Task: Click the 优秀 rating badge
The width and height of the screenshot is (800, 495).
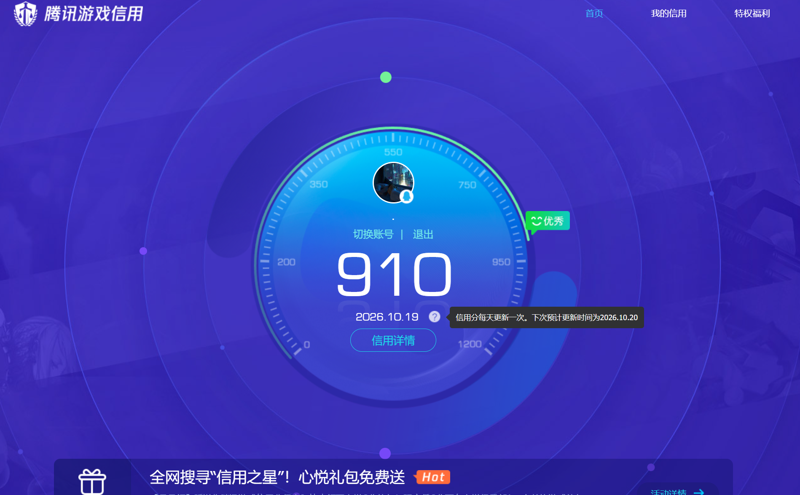Action: pyautogui.click(x=548, y=221)
